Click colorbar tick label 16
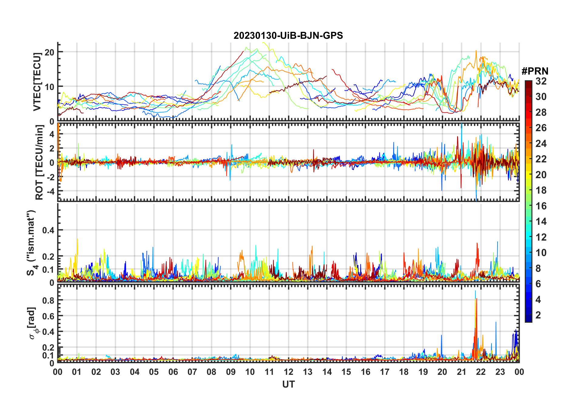The width and height of the screenshot is (577, 403). 541,206
